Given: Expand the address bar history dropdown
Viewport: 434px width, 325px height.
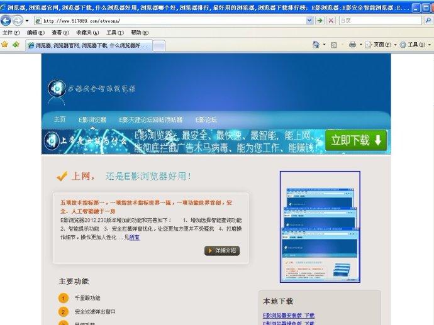Looking at the screenshot, I should pyautogui.click(x=310, y=21).
